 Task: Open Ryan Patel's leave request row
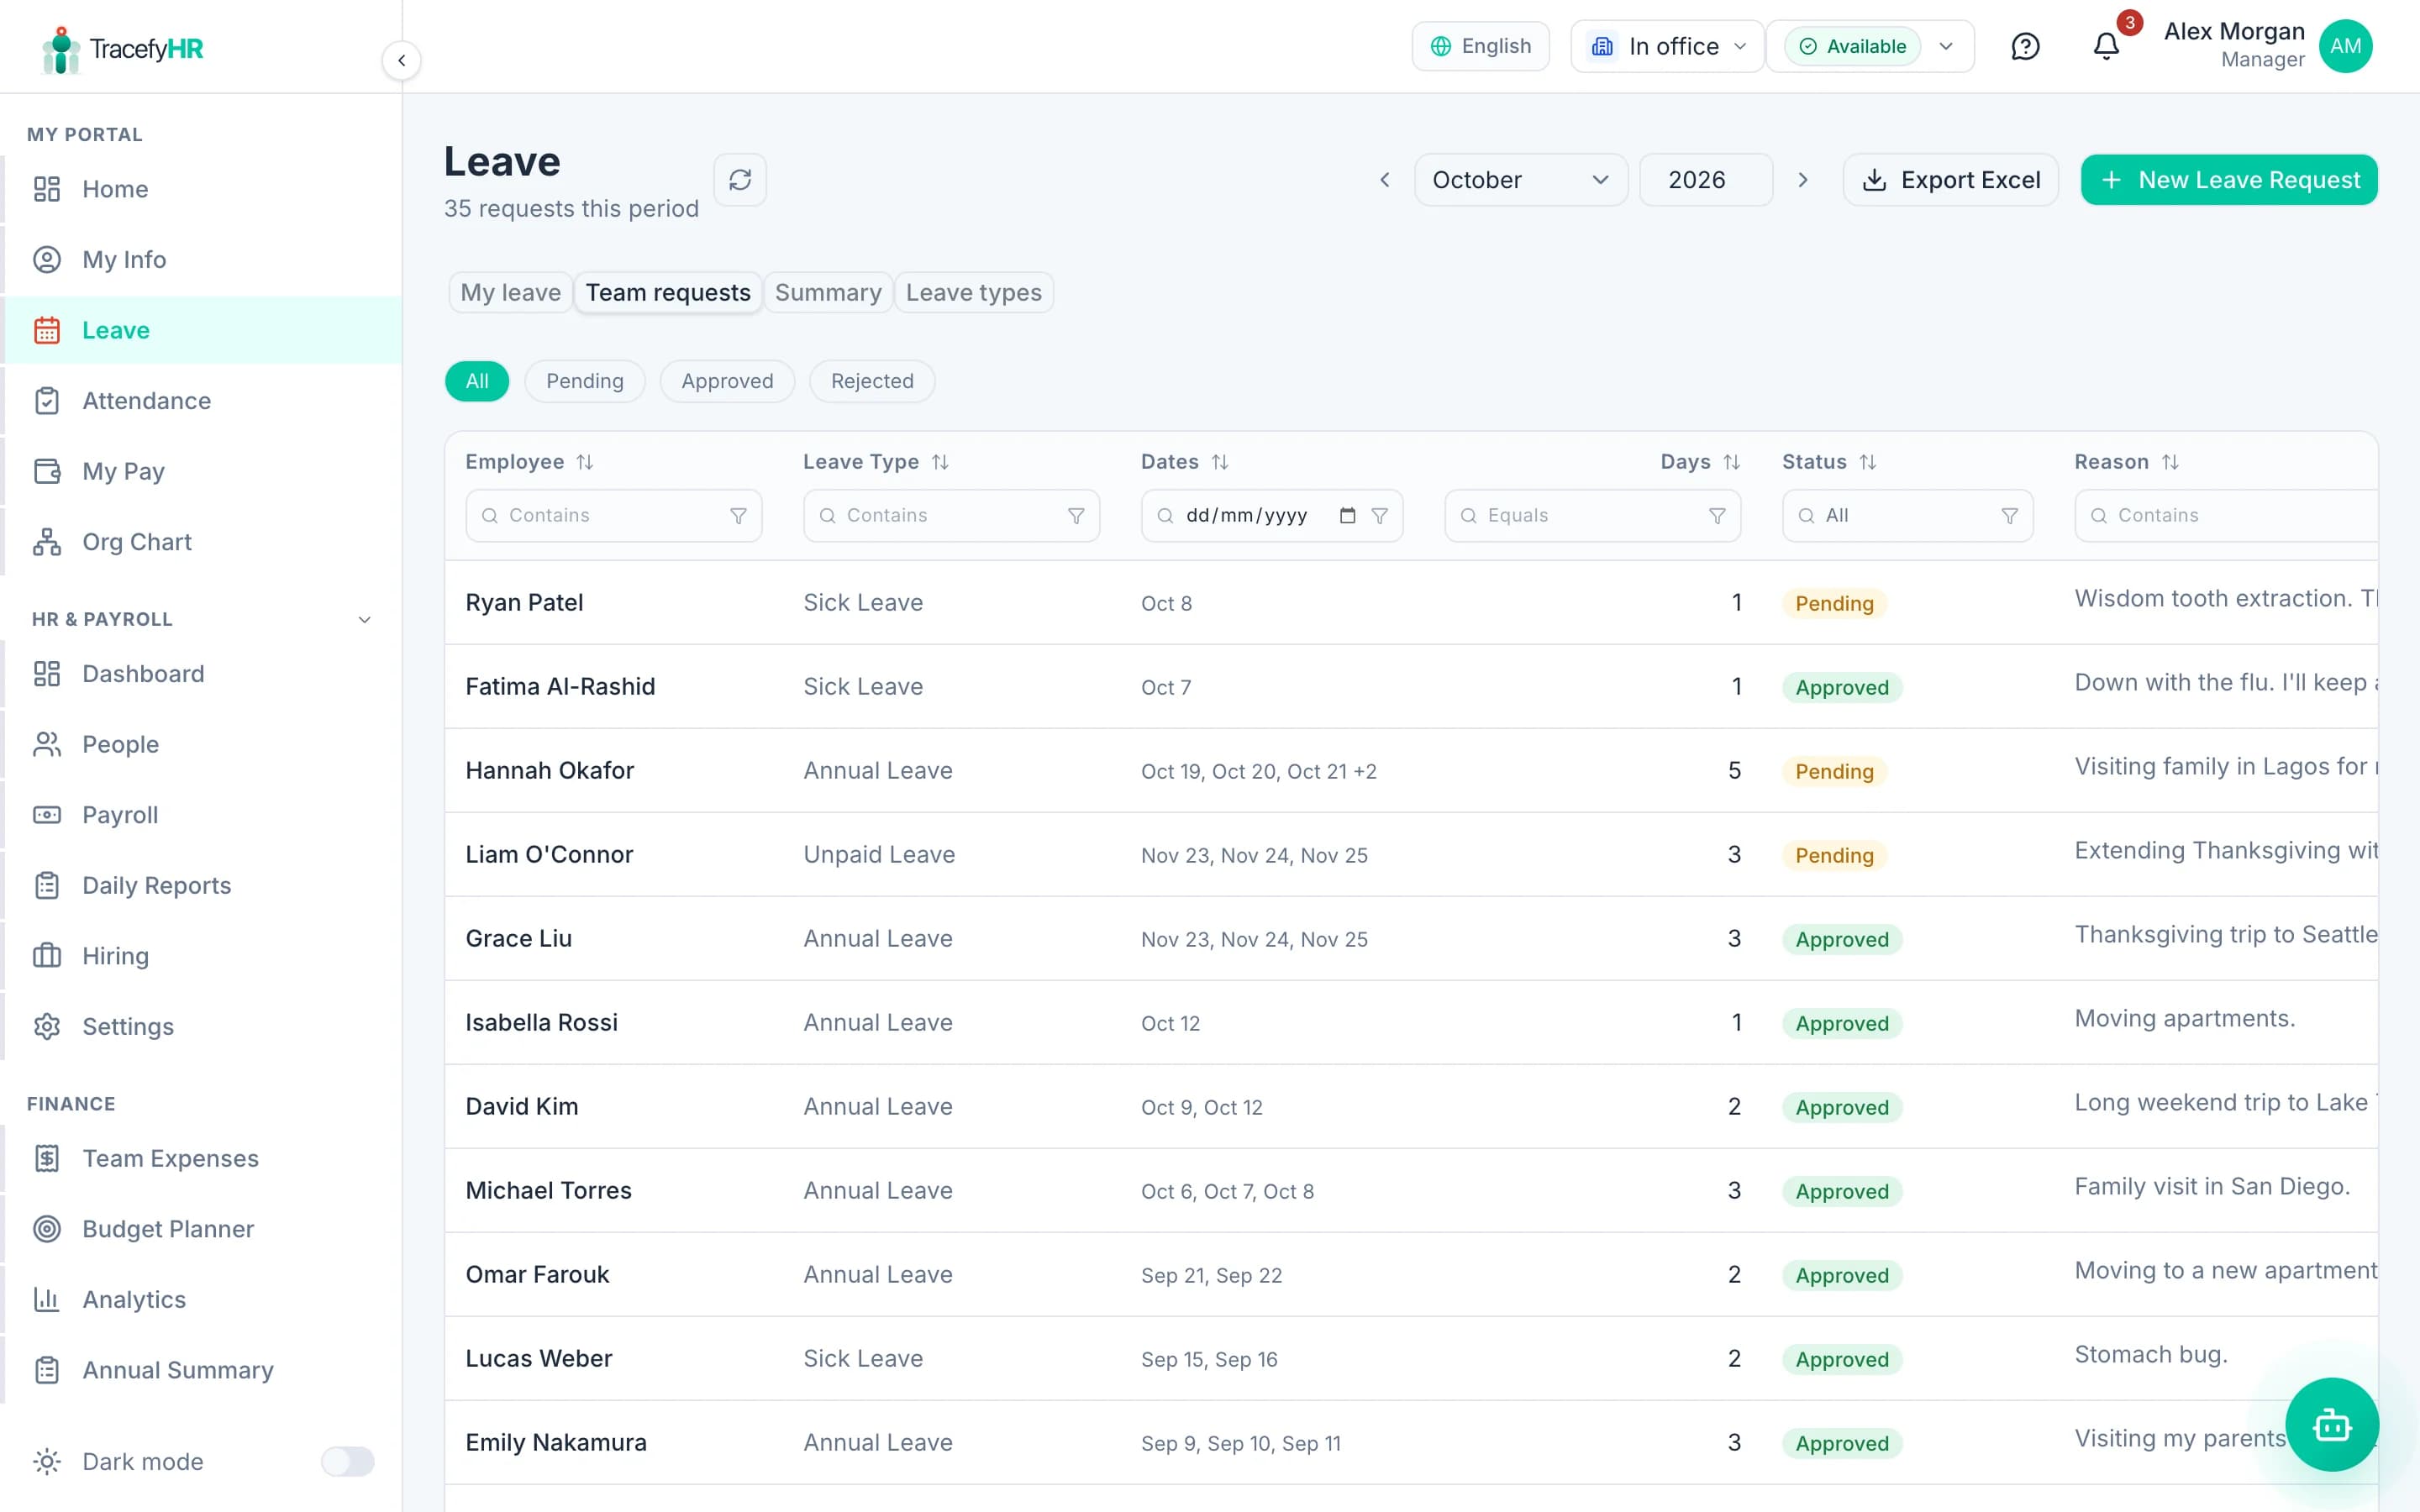[x=1411, y=603]
